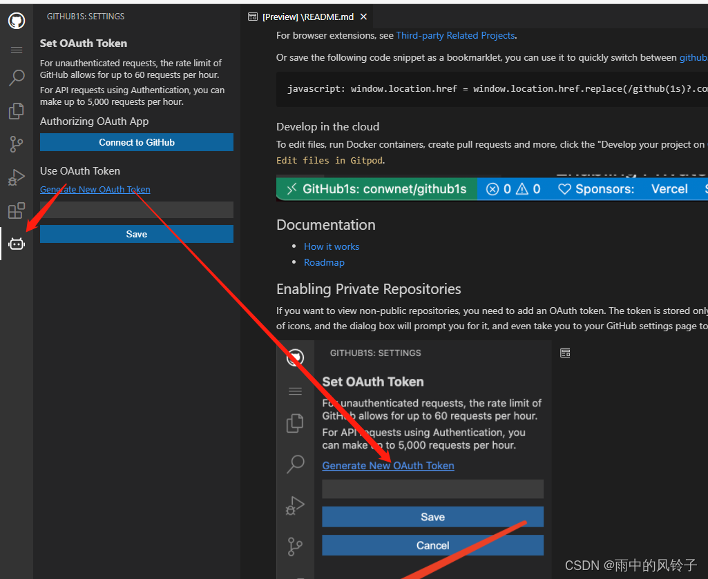Open the Run and Debug view

pyautogui.click(x=17, y=177)
